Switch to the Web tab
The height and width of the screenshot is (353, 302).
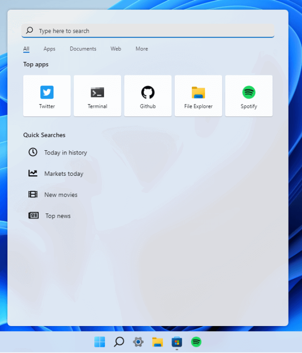click(116, 49)
